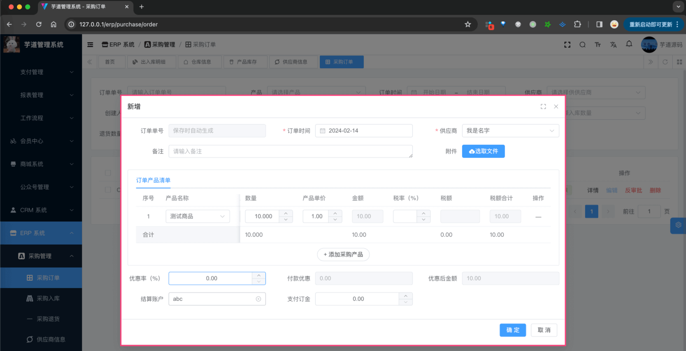
Task: Toggle the hamburger sidebar collapse icon
Action: point(90,45)
